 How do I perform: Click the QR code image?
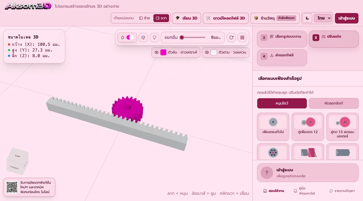[12, 187]
